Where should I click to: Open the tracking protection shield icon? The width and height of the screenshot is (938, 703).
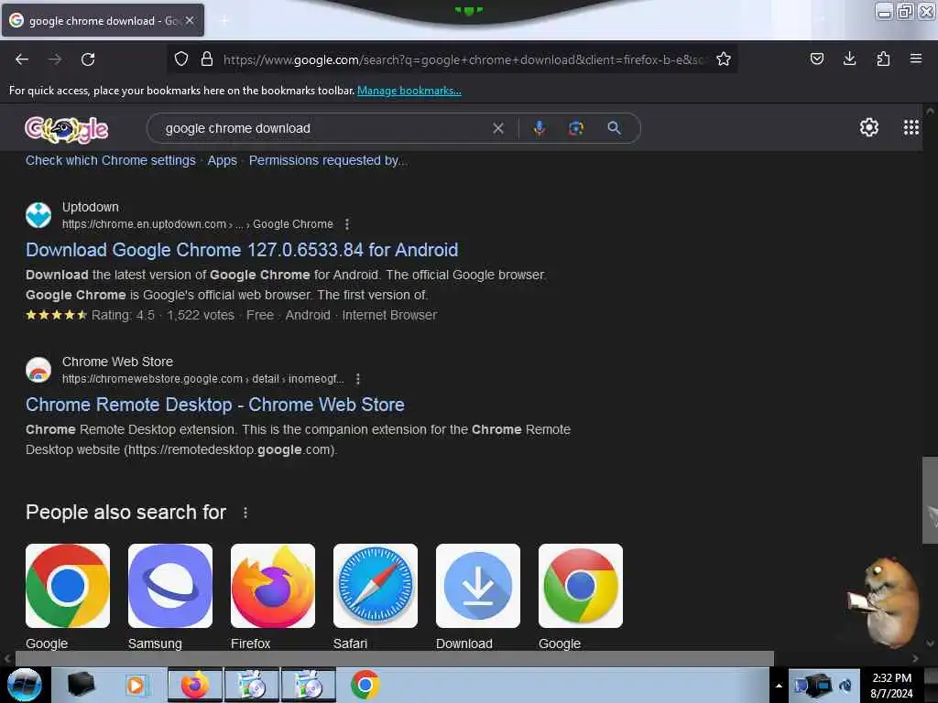tap(181, 59)
